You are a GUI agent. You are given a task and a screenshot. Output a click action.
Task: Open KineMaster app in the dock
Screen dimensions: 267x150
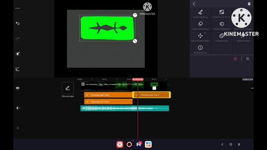coord(120,145)
